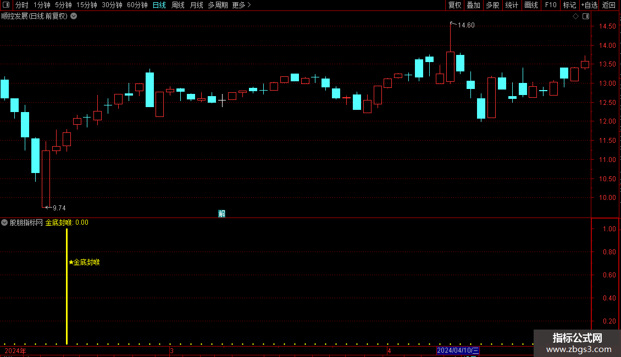Image resolution: width=621 pixels, height=357 pixels.
Task: Click the diamond icon above price axis
Action: click(x=575, y=16)
